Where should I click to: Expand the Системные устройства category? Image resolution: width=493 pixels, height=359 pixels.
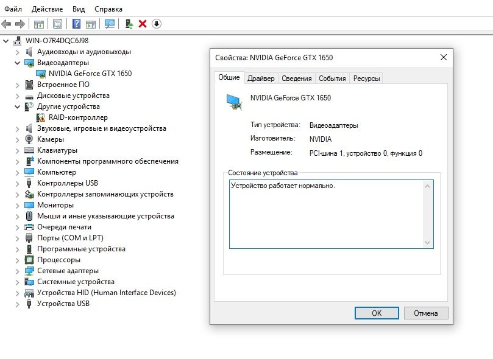[17, 282]
